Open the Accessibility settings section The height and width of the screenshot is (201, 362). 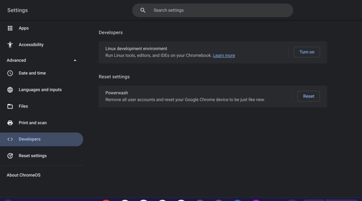point(42,44)
